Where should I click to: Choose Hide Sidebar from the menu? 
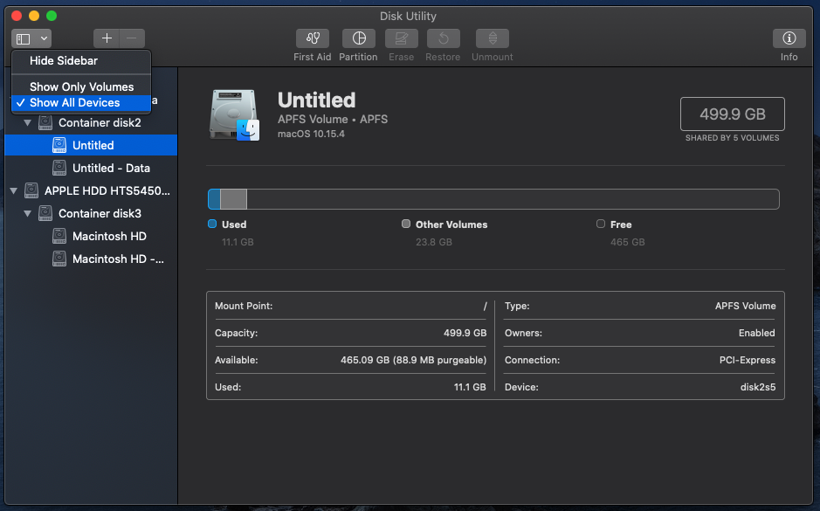pos(81,60)
